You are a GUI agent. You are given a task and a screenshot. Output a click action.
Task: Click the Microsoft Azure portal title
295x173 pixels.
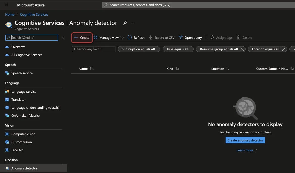[x=31, y=5]
